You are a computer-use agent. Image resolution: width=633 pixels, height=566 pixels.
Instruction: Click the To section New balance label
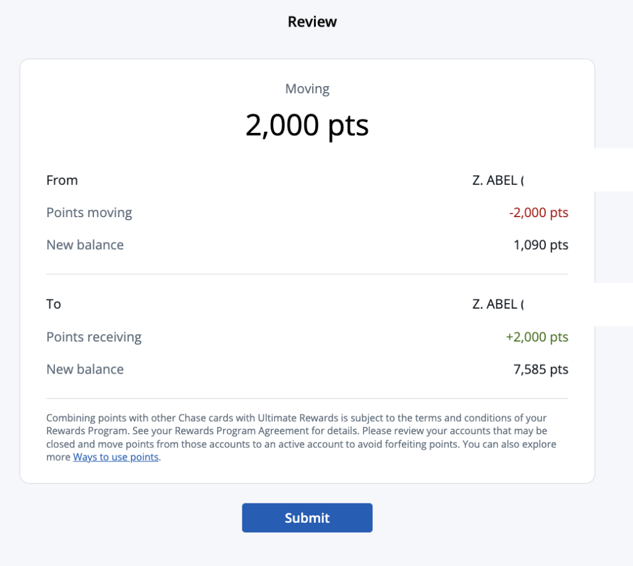coord(85,369)
